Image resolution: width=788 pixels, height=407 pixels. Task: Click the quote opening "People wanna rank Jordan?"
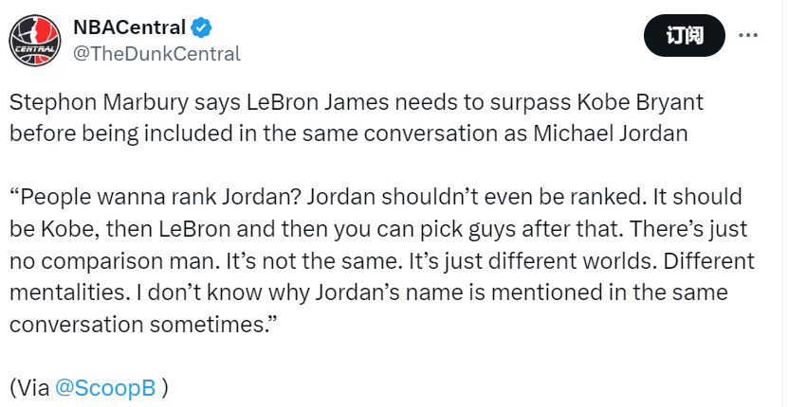pyautogui.click(x=155, y=197)
